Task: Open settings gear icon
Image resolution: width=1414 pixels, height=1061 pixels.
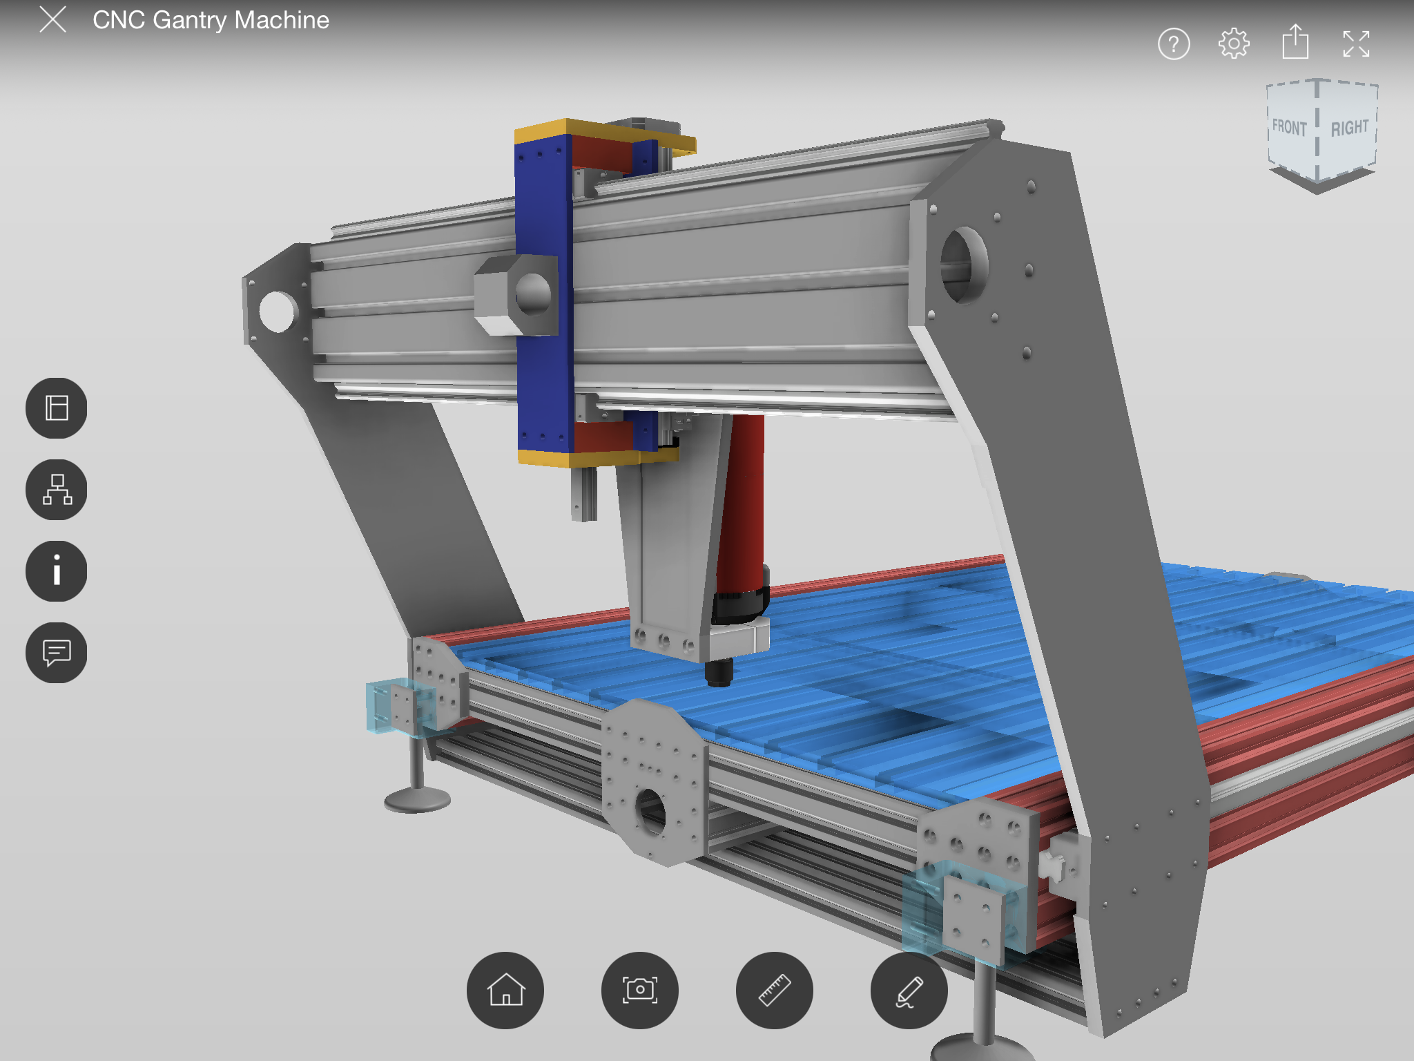Action: click(1234, 44)
